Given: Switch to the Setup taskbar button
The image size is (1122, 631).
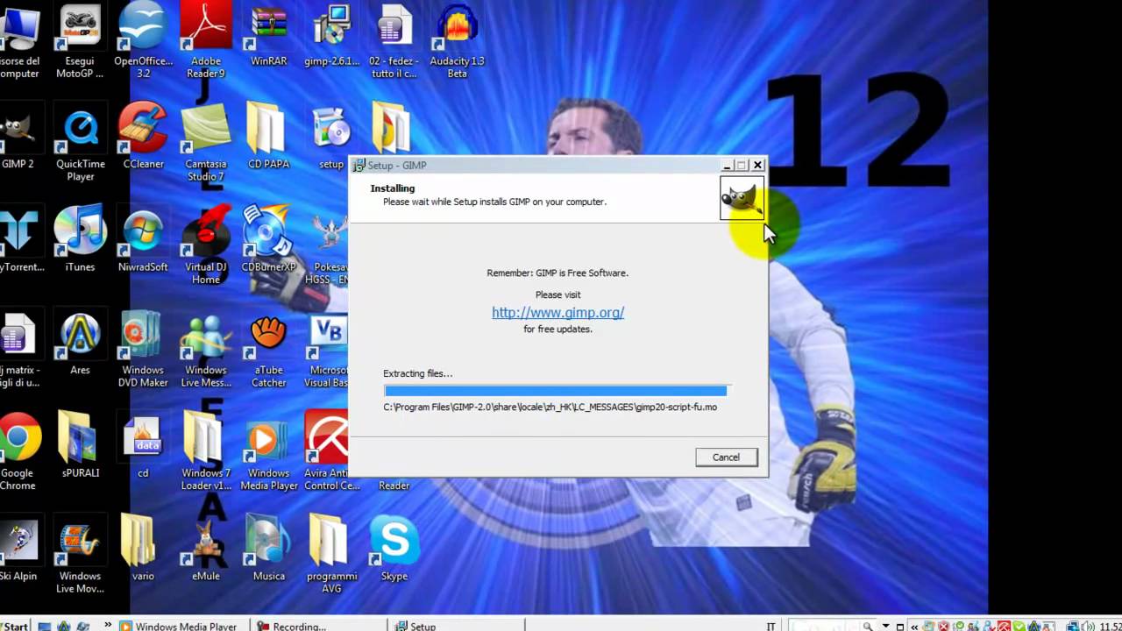Looking at the screenshot, I should pos(456,626).
